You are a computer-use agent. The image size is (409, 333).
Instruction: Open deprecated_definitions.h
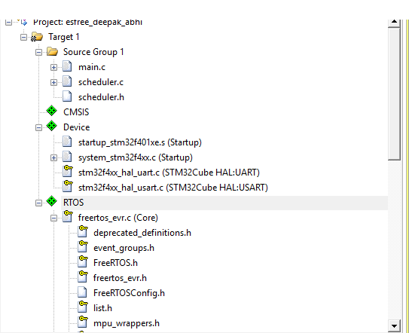pyautogui.click(x=142, y=233)
